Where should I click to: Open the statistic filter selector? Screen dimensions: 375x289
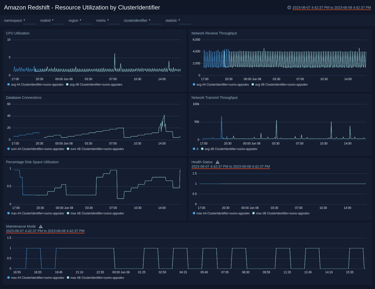(184, 22)
